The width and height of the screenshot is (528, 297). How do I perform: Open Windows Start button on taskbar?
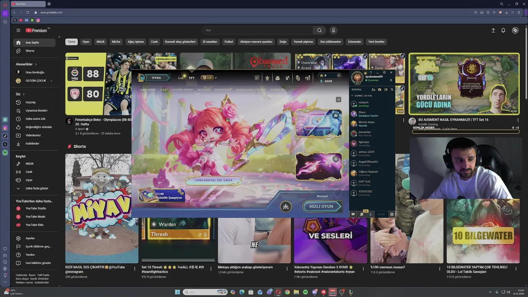(x=177, y=292)
